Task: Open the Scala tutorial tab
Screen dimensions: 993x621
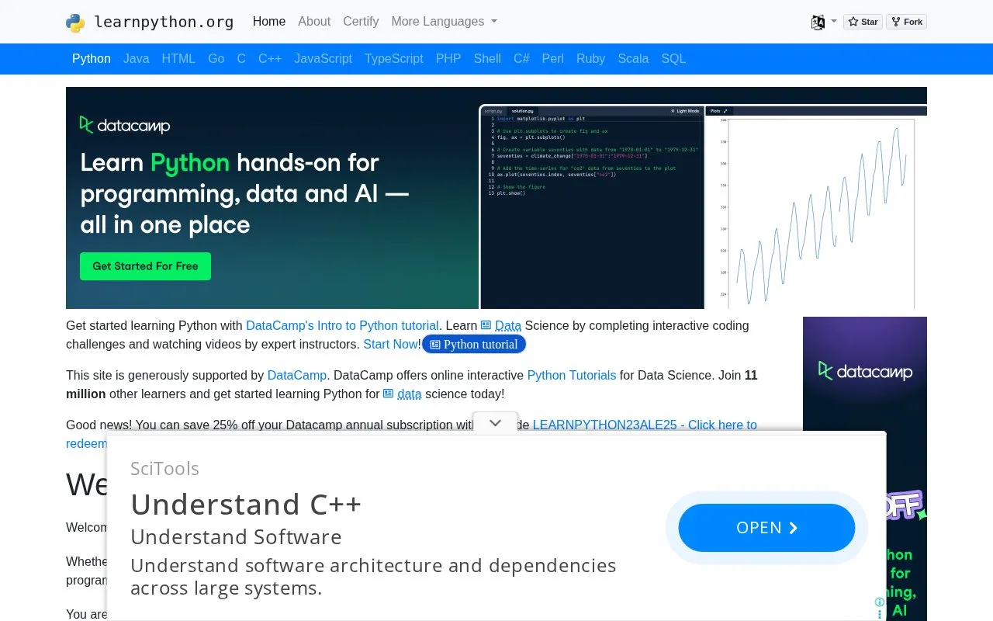Action: point(633,59)
